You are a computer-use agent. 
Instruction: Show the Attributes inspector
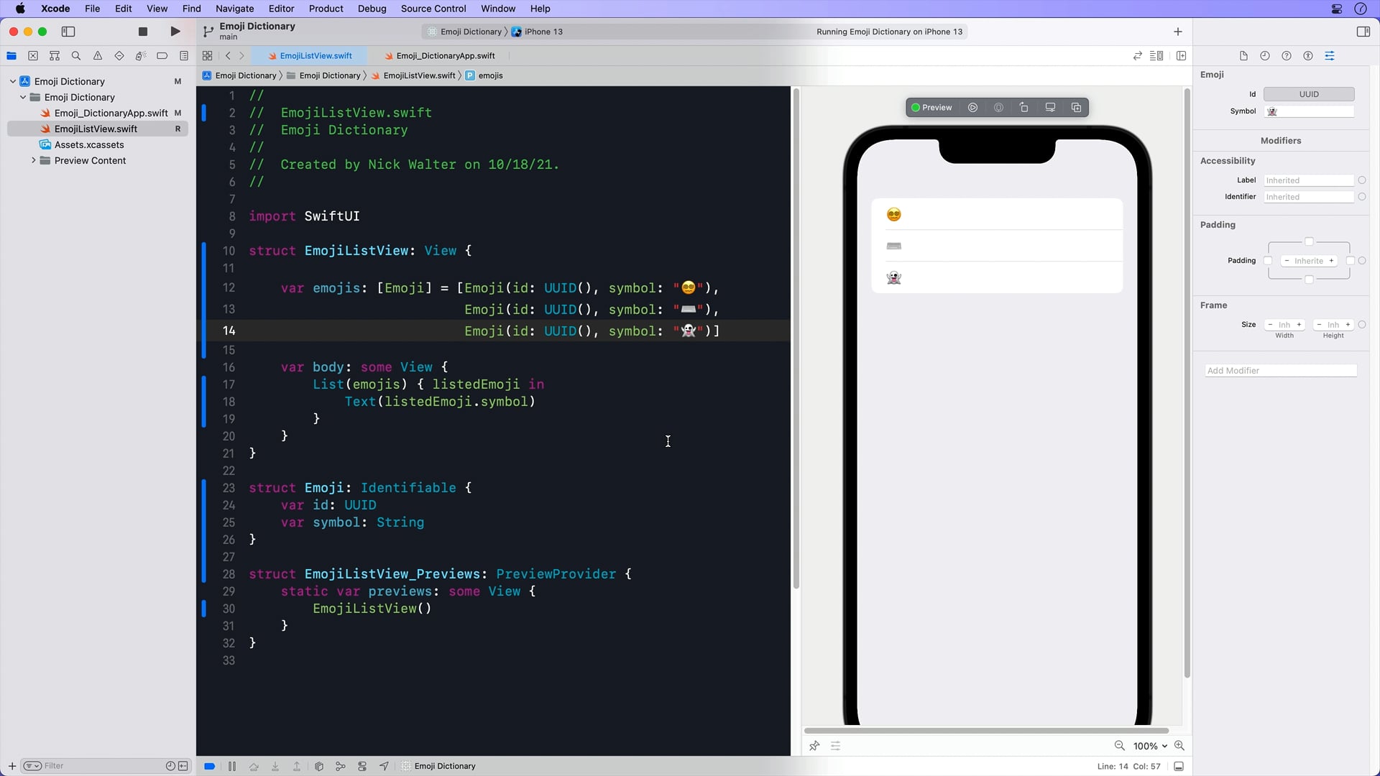[x=1330, y=56]
